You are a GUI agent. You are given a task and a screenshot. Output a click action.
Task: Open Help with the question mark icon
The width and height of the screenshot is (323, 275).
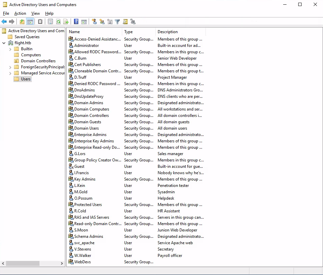coord(76,22)
